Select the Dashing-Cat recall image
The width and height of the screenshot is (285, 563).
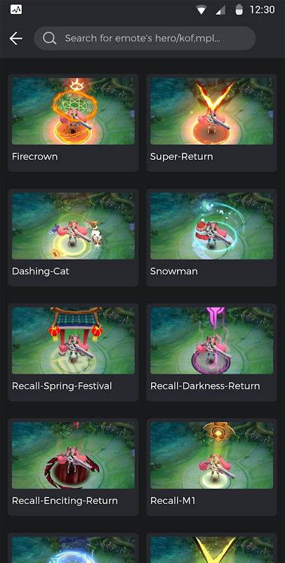[74, 226]
